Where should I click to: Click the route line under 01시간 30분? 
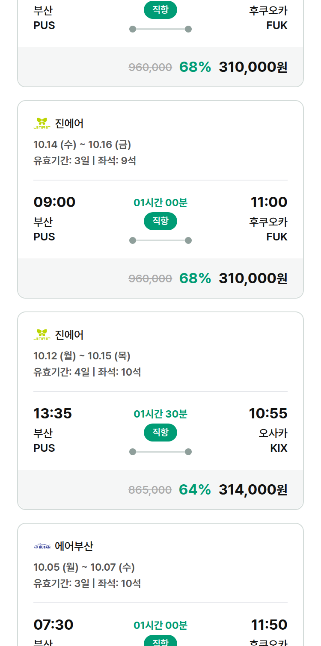[x=160, y=452]
